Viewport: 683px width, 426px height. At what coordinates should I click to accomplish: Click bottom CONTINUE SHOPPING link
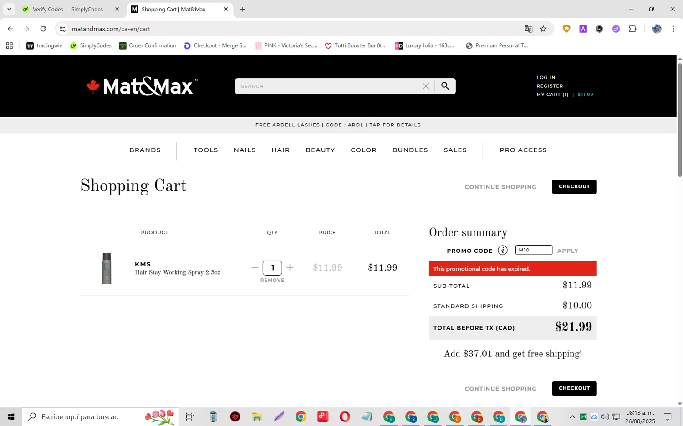500,389
